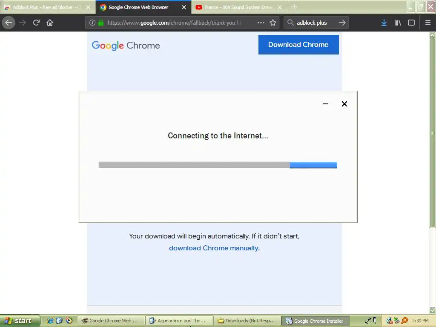Open the Library bookshelf icon
The image size is (436, 327).
click(x=398, y=23)
